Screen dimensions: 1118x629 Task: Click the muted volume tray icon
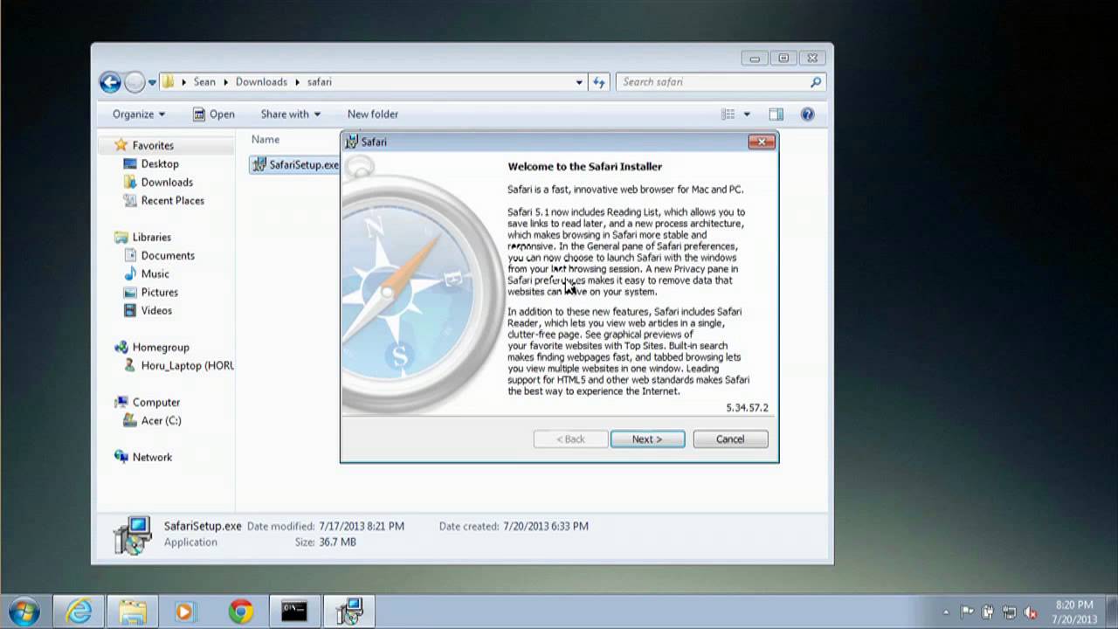[x=1031, y=612]
